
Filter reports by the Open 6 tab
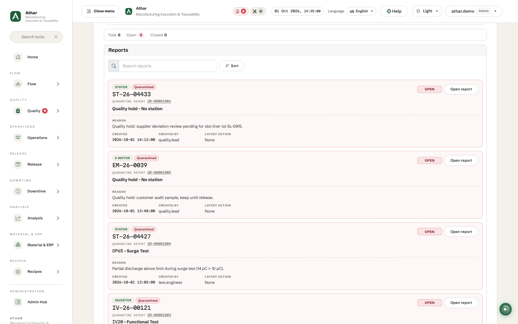pos(135,35)
